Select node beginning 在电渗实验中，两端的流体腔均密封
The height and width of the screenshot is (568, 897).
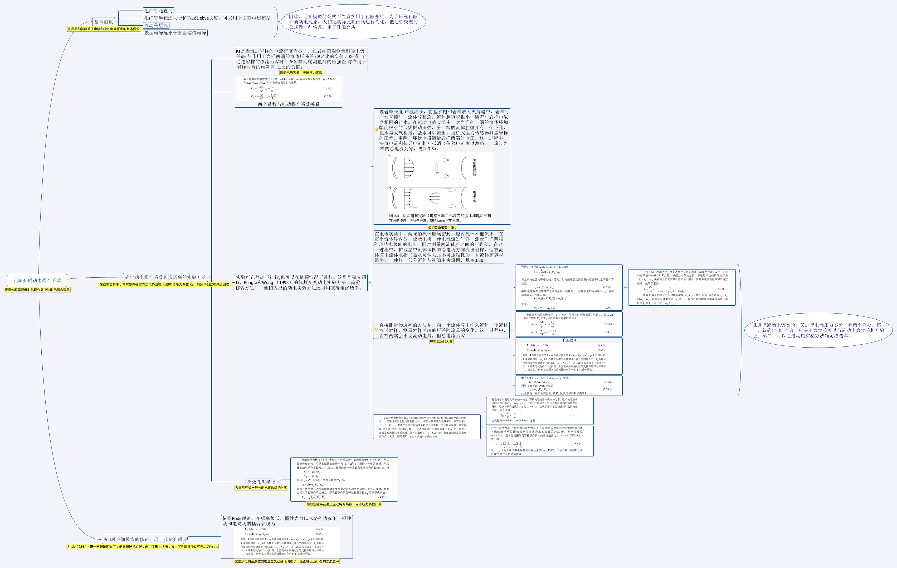point(439,247)
